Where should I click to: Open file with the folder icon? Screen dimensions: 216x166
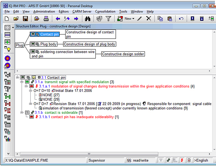pos(16,18)
